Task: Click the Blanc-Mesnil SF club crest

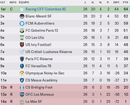Action: coord(22,16)
